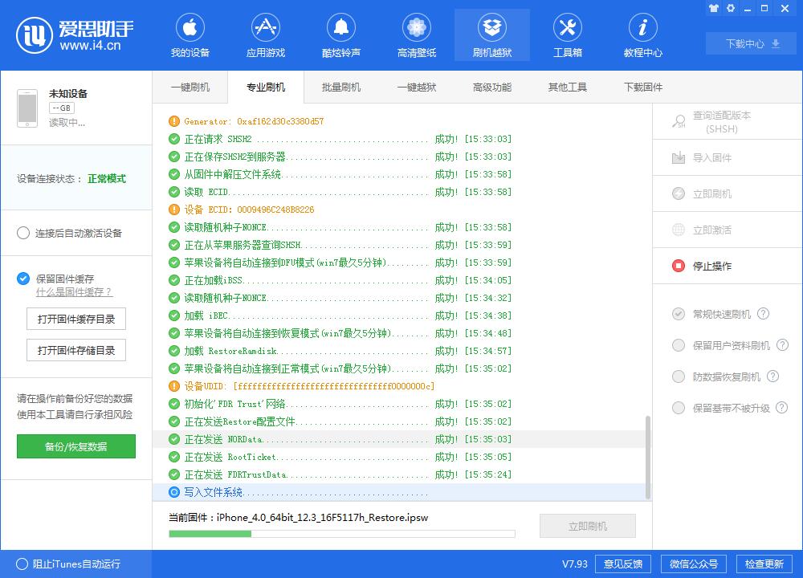Click the 立即激活 globe icon
The image size is (803, 578).
click(x=679, y=230)
